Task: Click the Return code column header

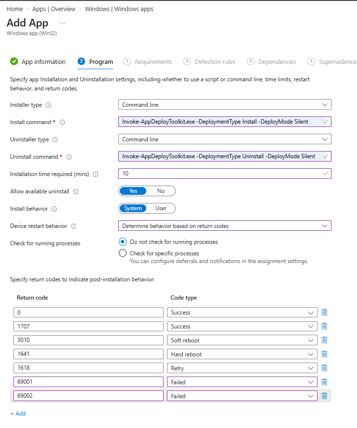Action: [33, 298]
